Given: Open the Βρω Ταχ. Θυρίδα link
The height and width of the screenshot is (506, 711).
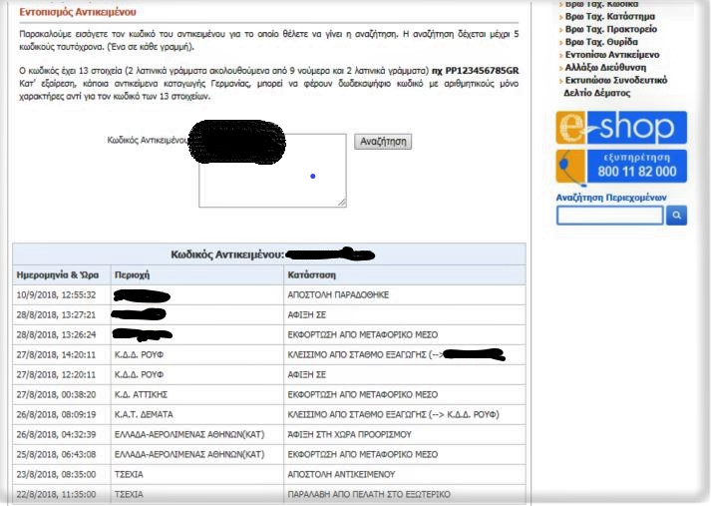Looking at the screenshot, I should tap(601, 42).
